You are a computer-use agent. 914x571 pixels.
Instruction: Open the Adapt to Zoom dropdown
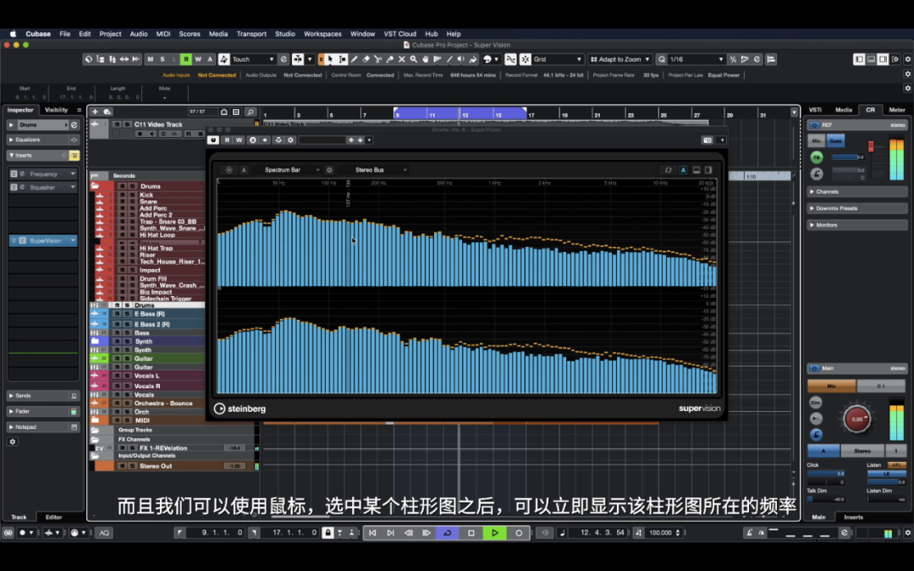click(619, 59)
